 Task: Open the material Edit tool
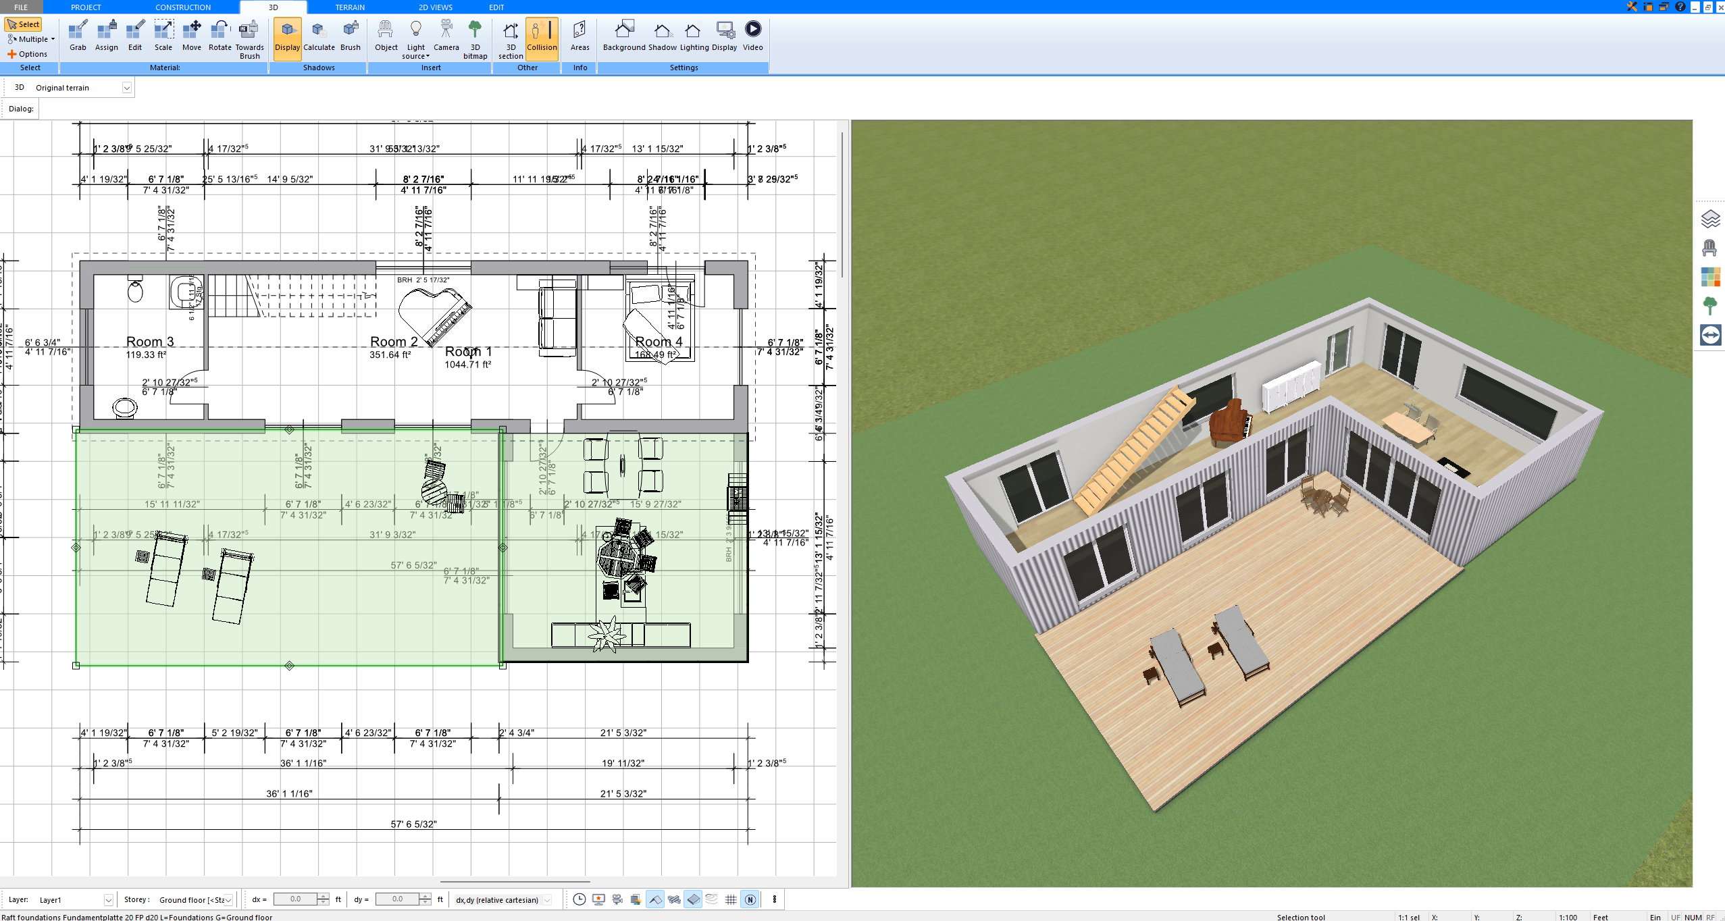click(x=135, y=36)
